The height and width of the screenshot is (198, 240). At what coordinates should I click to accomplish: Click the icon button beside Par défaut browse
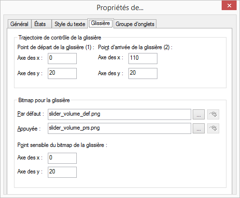coord(213,115)
